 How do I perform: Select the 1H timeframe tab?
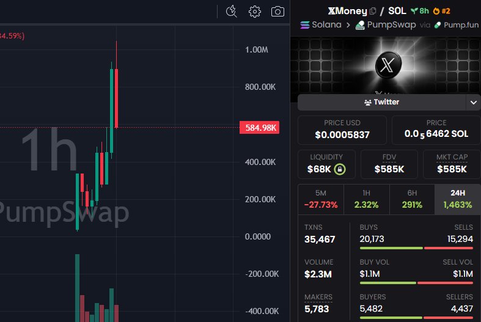(366, 199)
